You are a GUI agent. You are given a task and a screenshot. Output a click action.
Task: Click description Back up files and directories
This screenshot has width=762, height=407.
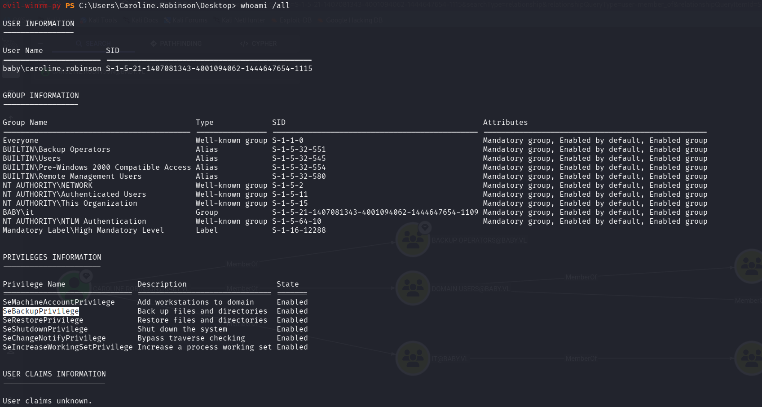[203, 311]
